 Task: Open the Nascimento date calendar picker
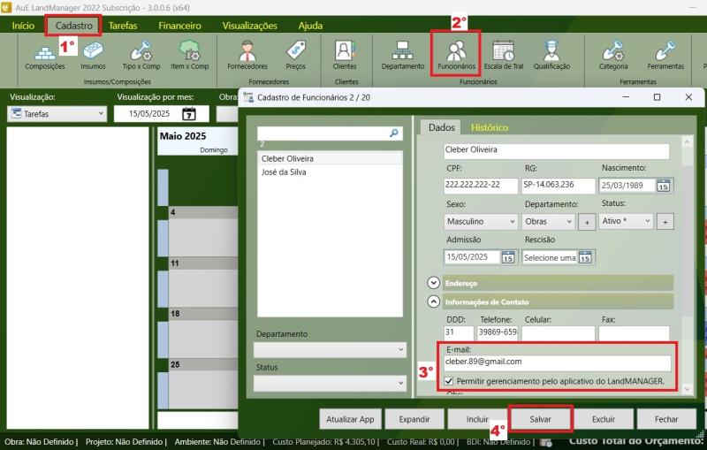(663, 186)
